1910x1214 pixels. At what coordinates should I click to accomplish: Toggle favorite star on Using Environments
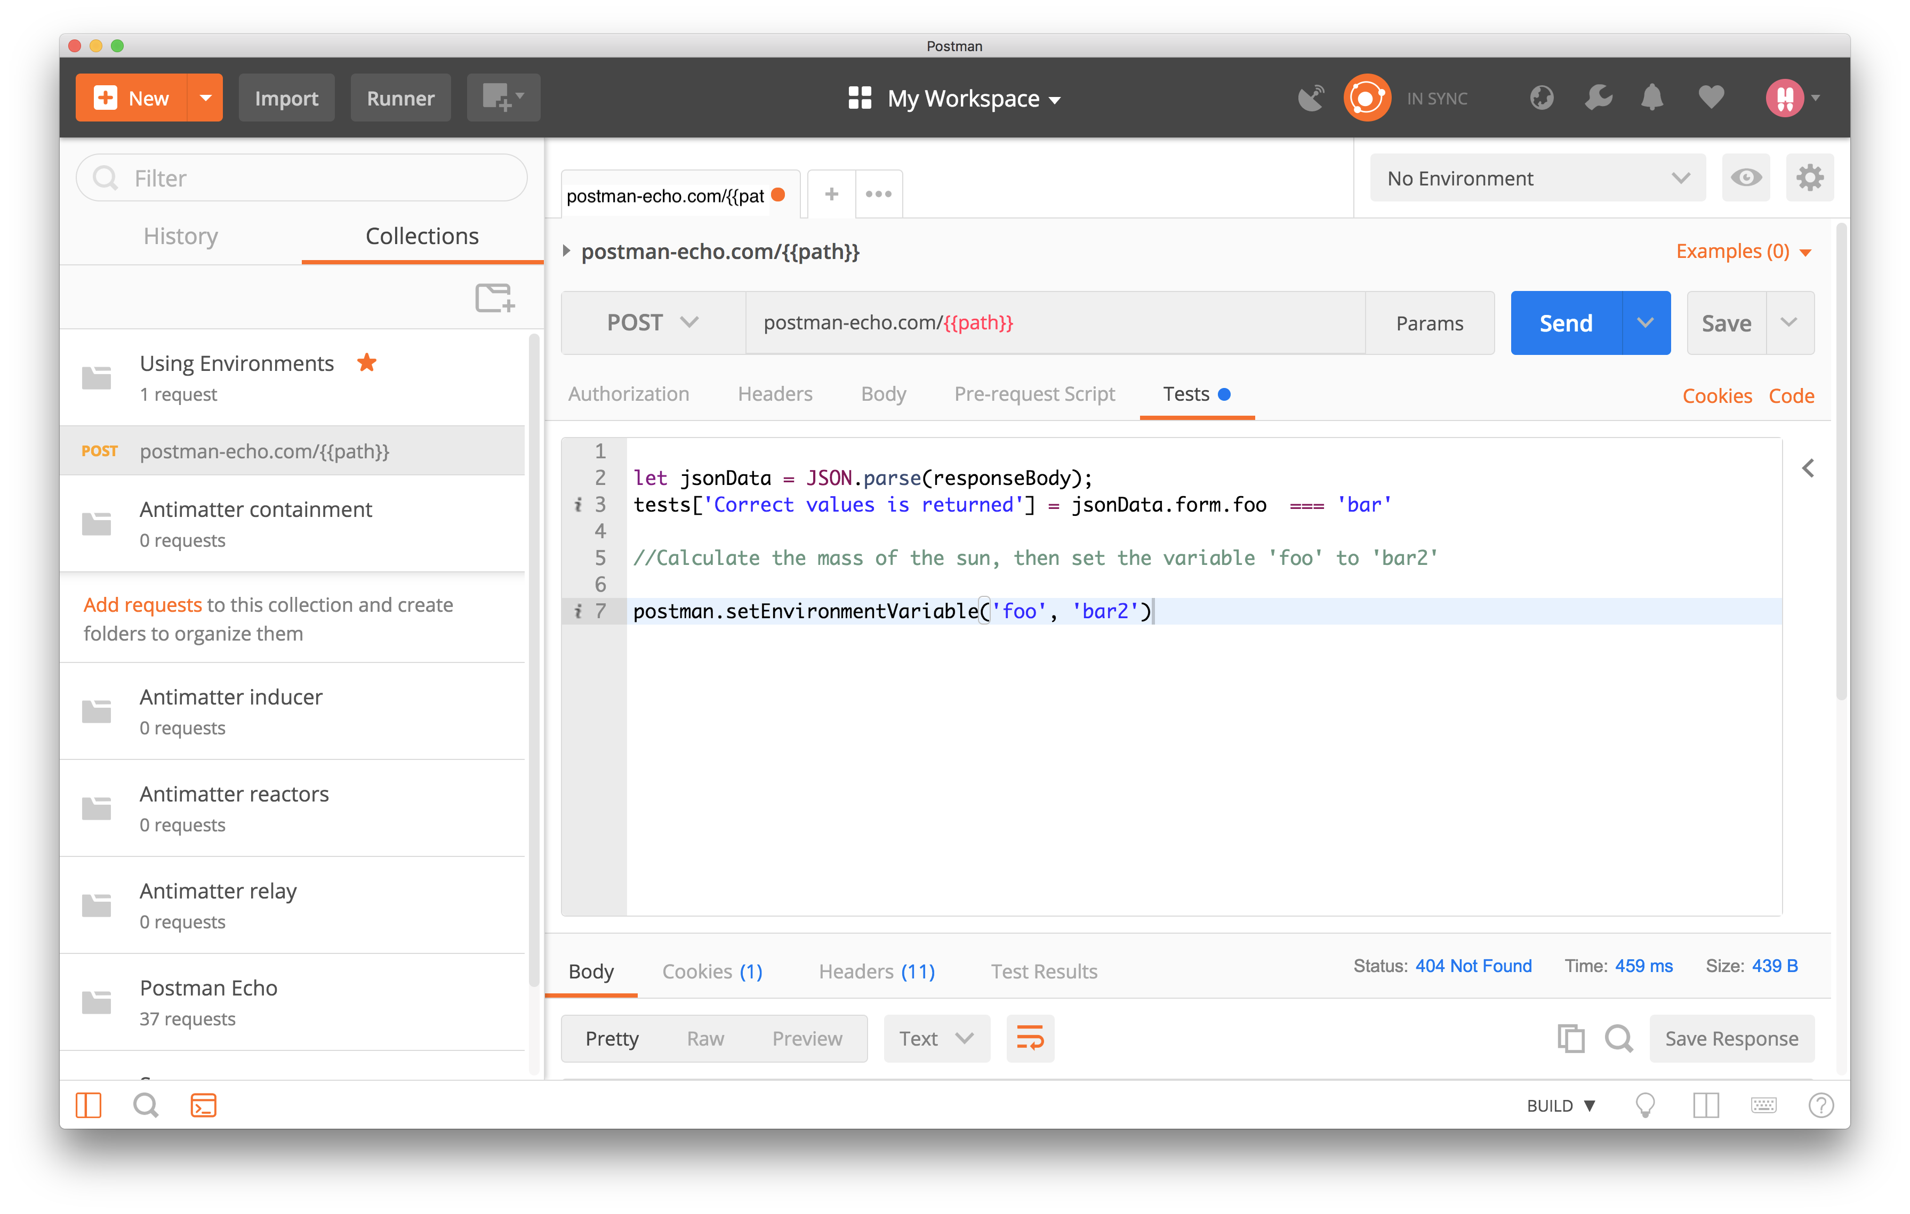pyautogui.click(x=367, y=362)
